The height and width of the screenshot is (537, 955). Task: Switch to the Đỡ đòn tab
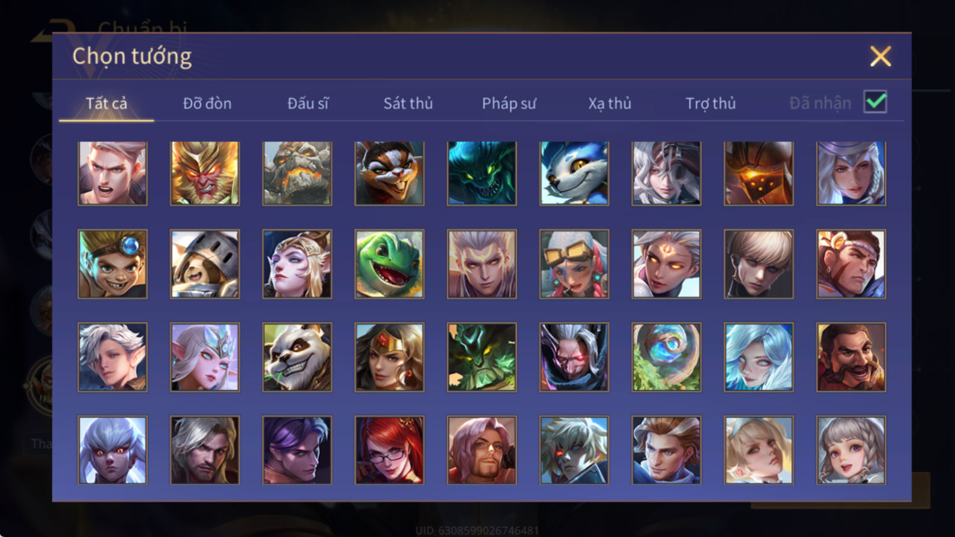[207, 104]
